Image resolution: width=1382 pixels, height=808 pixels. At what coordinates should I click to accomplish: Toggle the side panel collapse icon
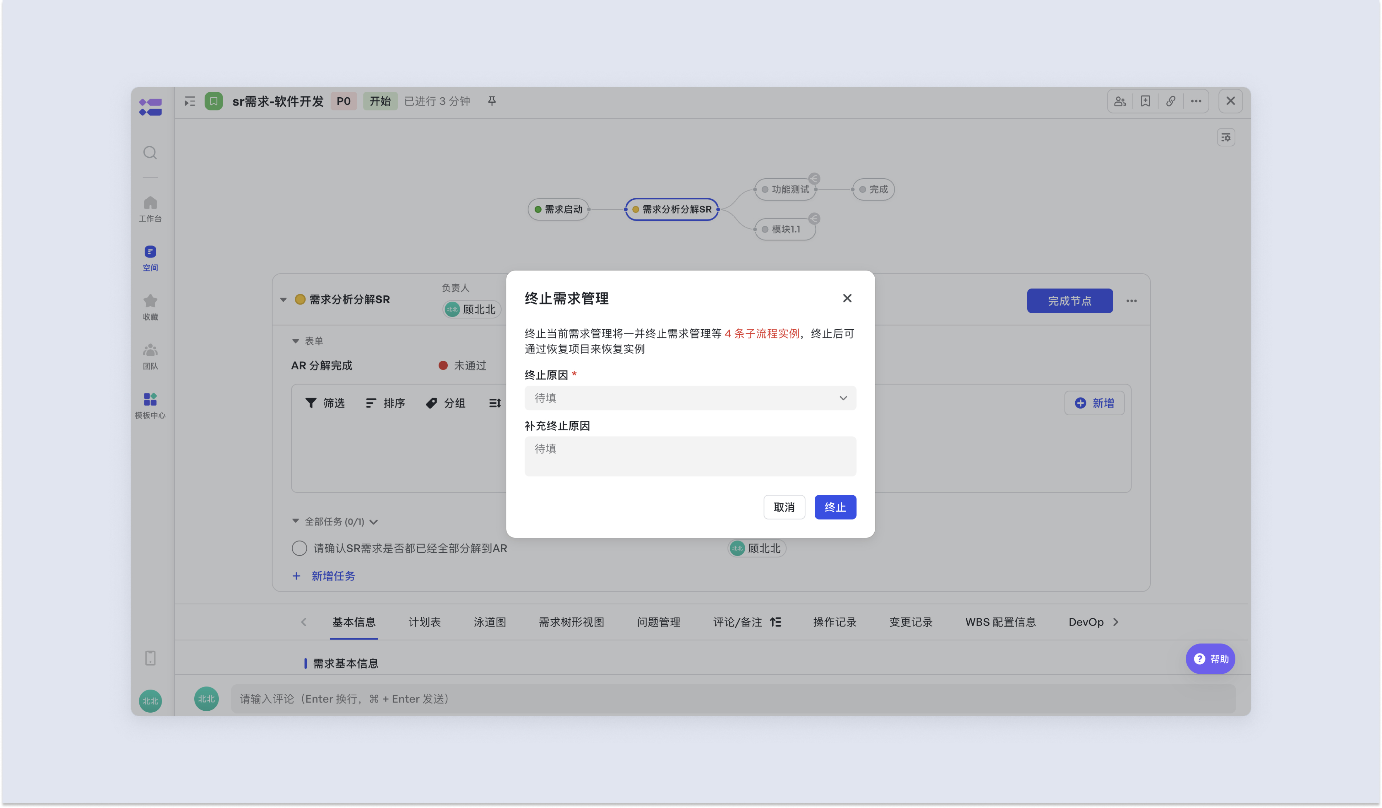coord(190,101)
